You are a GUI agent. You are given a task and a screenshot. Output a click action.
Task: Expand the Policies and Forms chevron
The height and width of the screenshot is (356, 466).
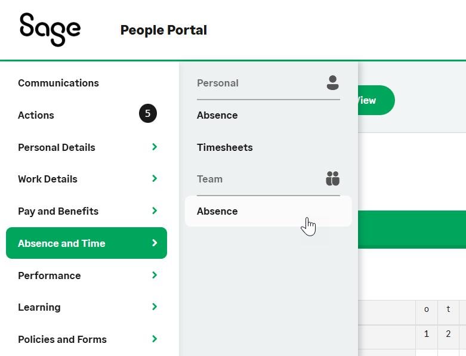[x=155, y=339]
